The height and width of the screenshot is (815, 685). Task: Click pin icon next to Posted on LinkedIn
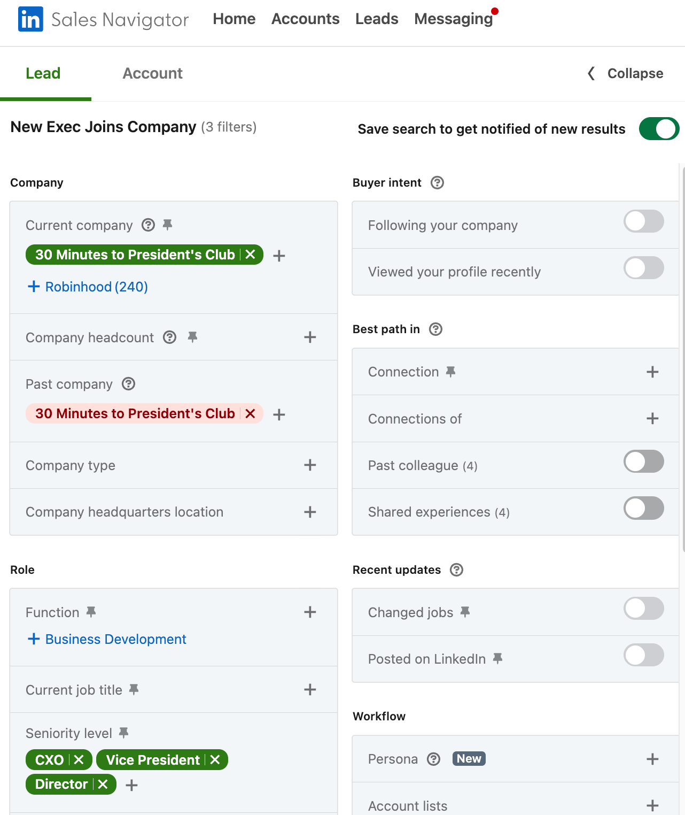pos(497,658)
